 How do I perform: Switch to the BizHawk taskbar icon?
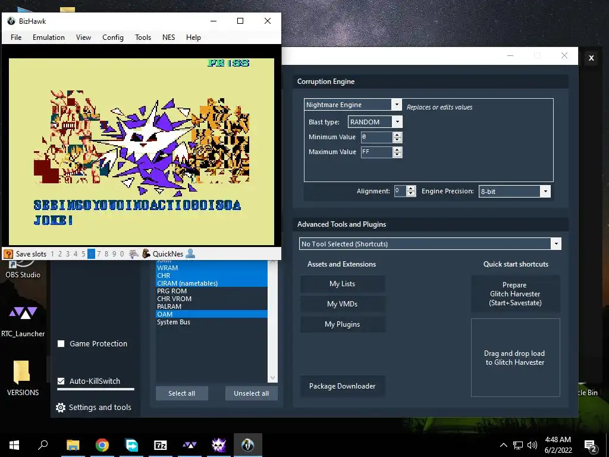248,445
